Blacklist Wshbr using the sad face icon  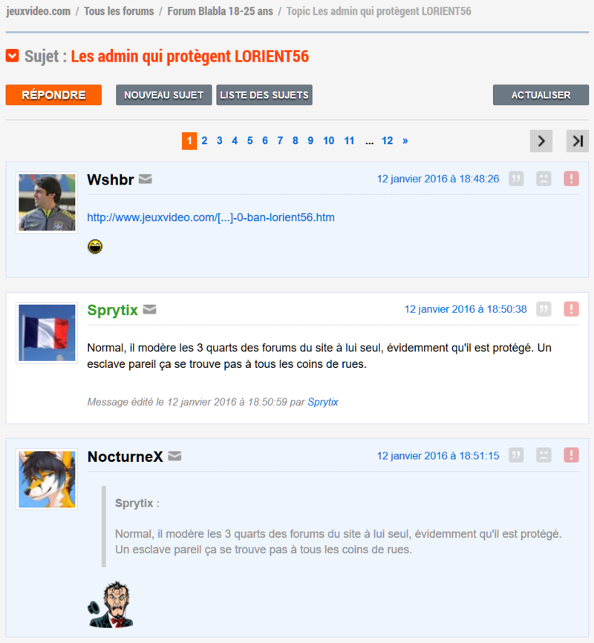(x=544, y=179)
